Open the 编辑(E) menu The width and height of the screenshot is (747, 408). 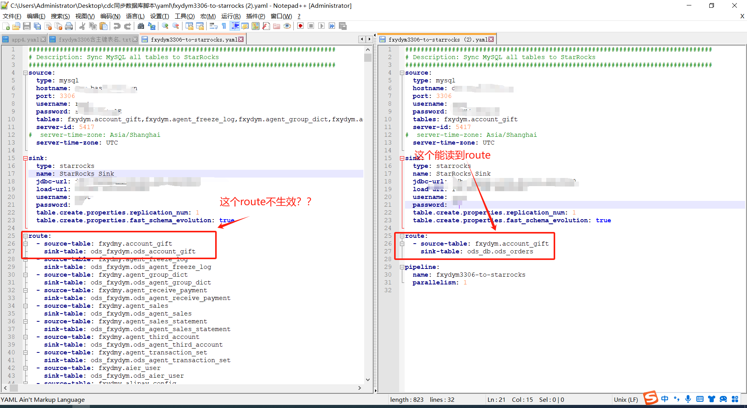pos(36,16)
